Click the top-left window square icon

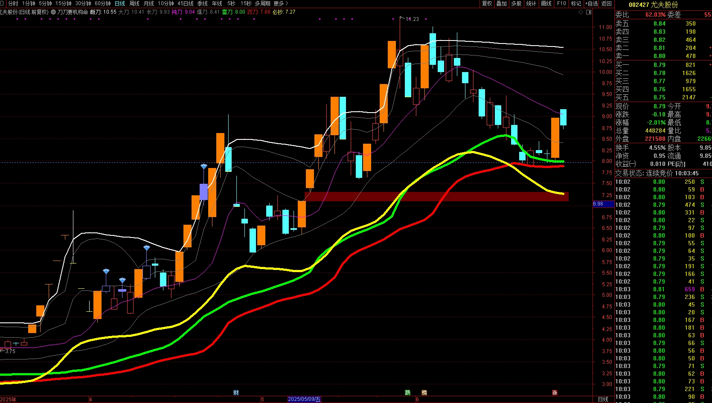pos(3,3)
